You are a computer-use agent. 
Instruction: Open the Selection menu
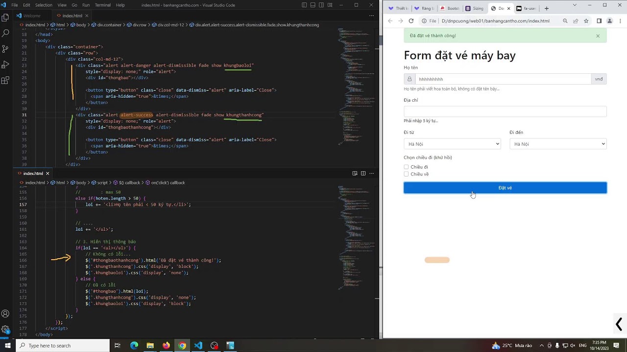(44, 5)
